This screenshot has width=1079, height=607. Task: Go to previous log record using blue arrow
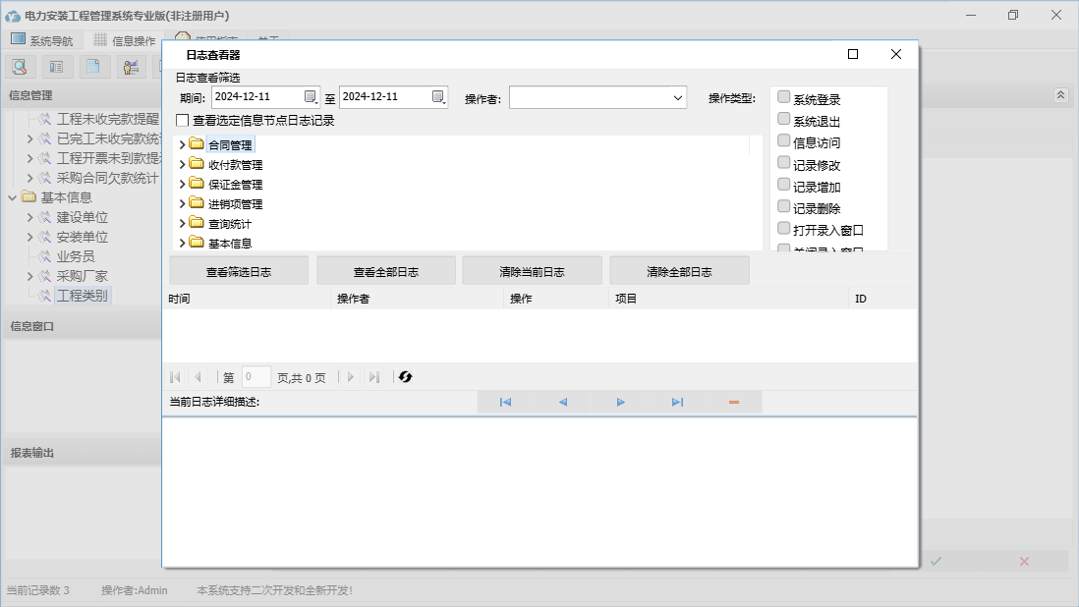click(x=562, y=403)
